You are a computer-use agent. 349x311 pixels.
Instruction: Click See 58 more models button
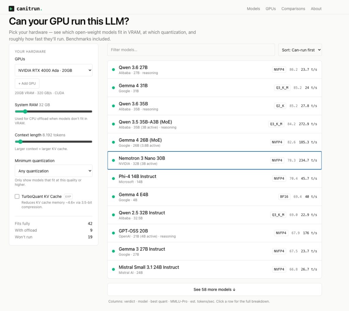point(215,290)
